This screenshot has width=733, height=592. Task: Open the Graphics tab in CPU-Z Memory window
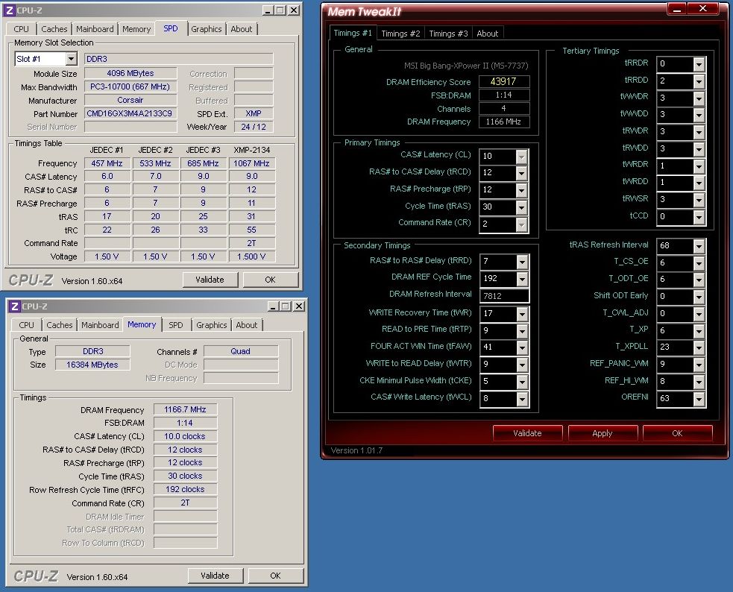pyautogui.click(x=212, y=325)
